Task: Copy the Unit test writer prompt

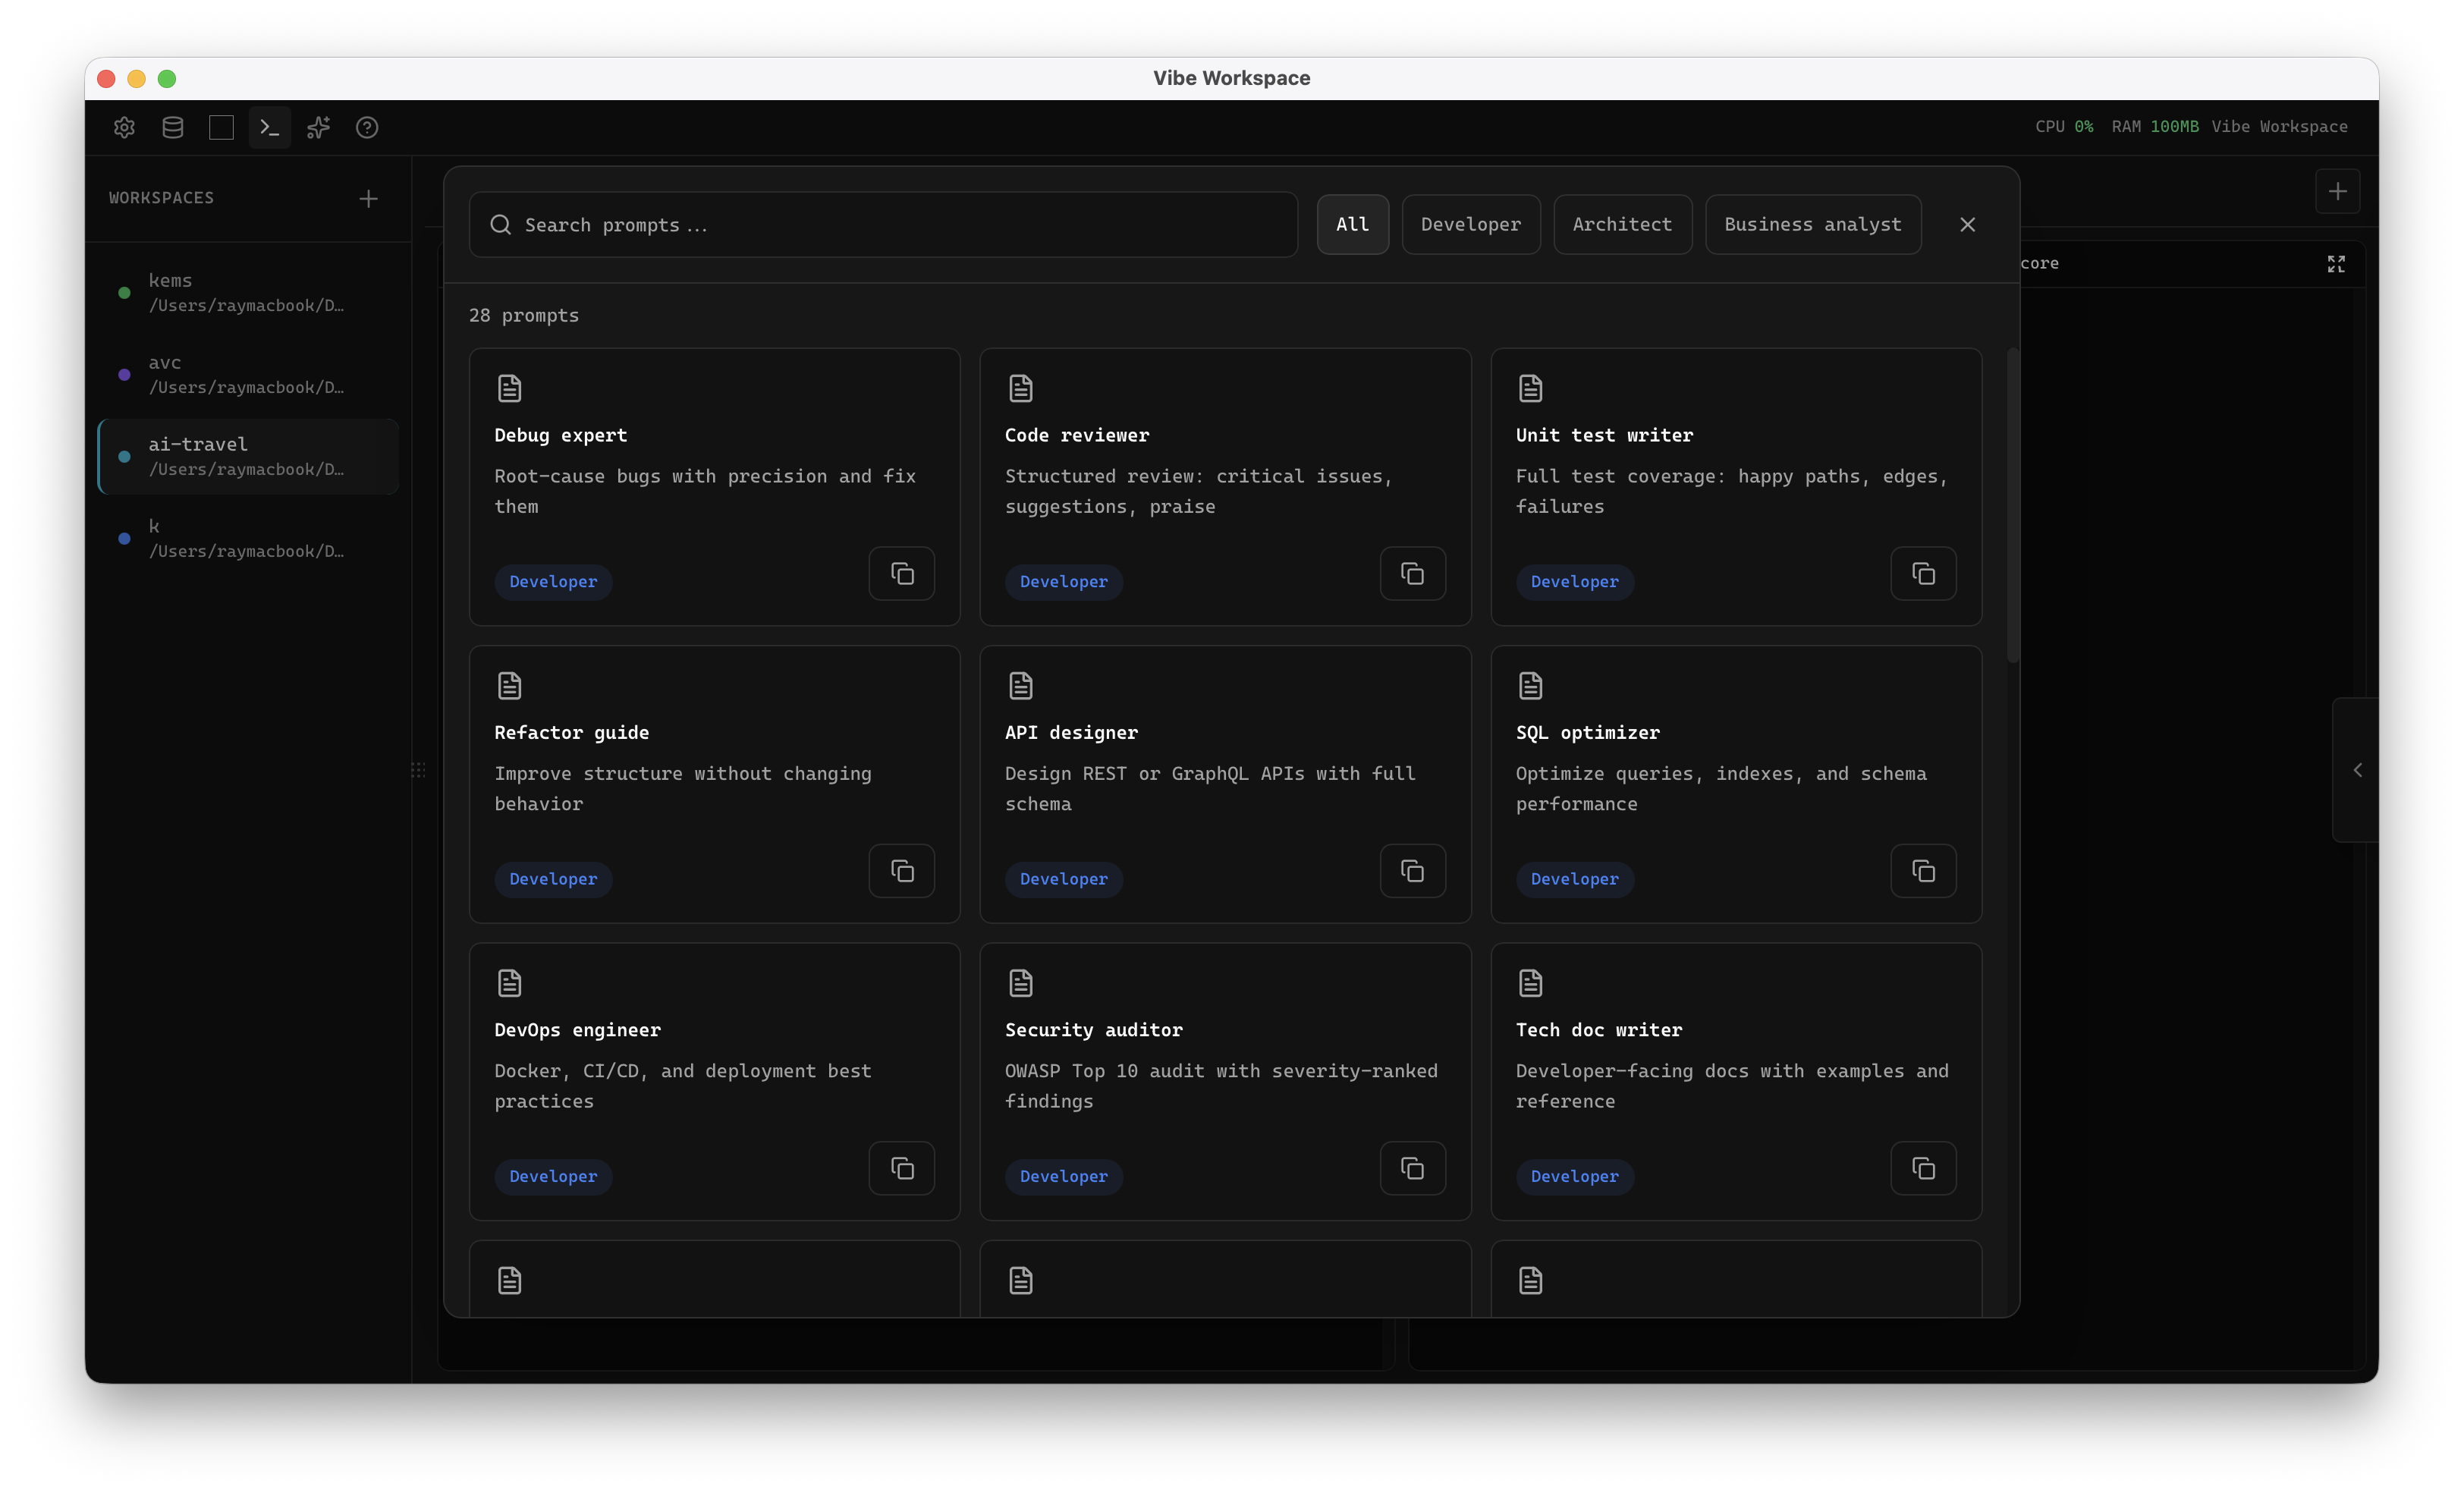Action: point(1923,573)
